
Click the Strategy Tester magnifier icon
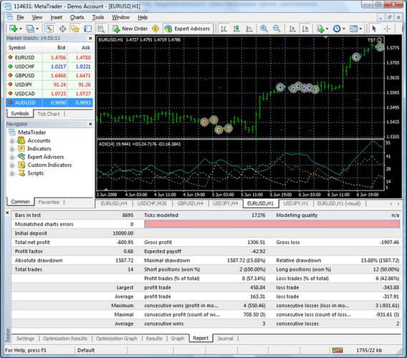click(x=101, y=29)
